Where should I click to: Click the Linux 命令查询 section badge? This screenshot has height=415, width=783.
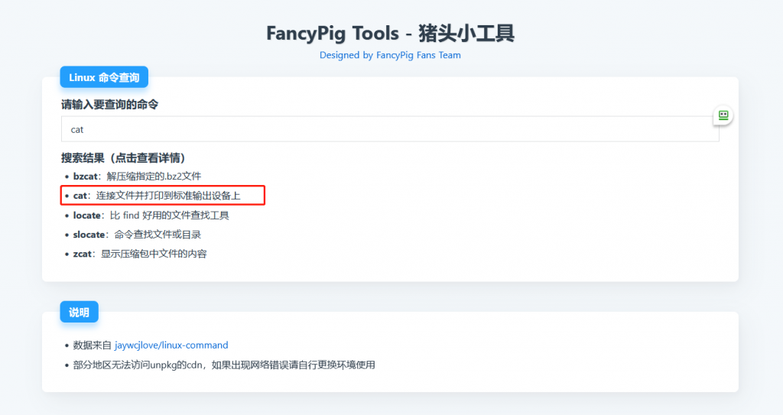point(104,77)
